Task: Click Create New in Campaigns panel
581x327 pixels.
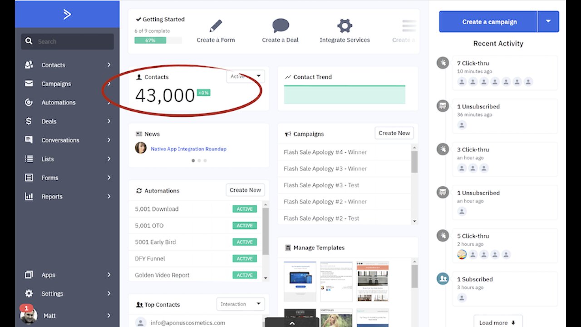Action: click(394, 133)
